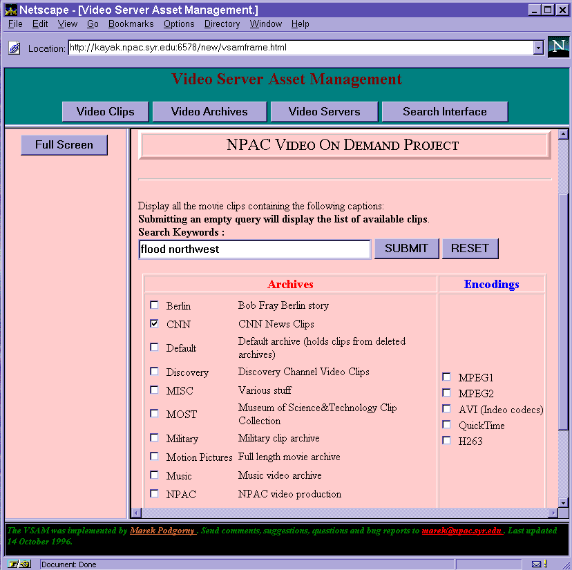Click the 'Document: Done' status text
Screen dimensions: 572x570
pyautogui.click(x=69, y=564)
